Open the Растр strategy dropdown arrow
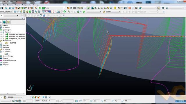The height and width of the screenshot is (104, 186). coord(64,8)
